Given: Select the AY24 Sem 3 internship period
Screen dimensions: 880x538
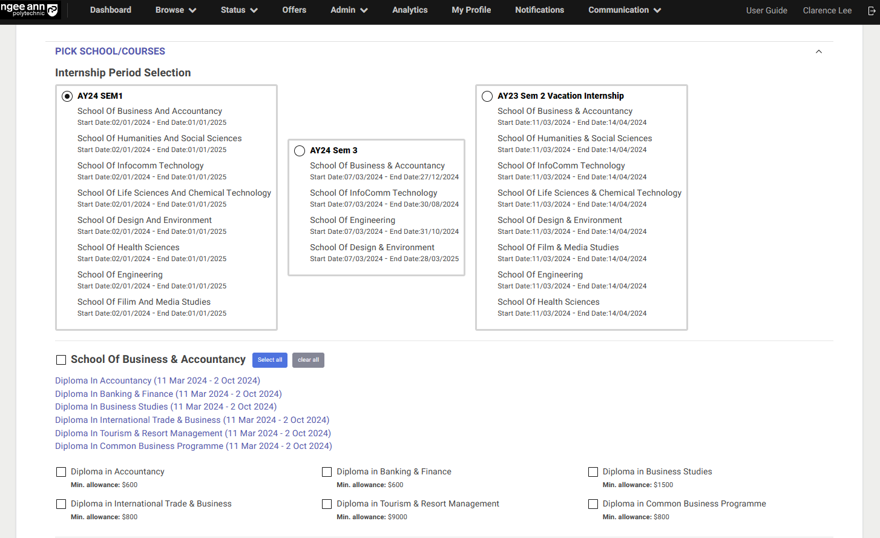Looking at the screenshot, I should 300,150.
